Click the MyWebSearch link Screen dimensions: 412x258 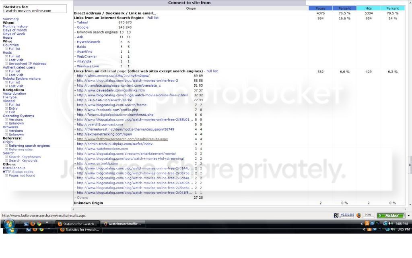pos(89,42)
